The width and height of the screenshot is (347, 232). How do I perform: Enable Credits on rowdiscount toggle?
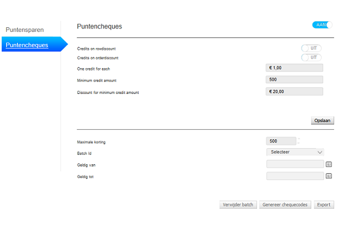point(311,48)
